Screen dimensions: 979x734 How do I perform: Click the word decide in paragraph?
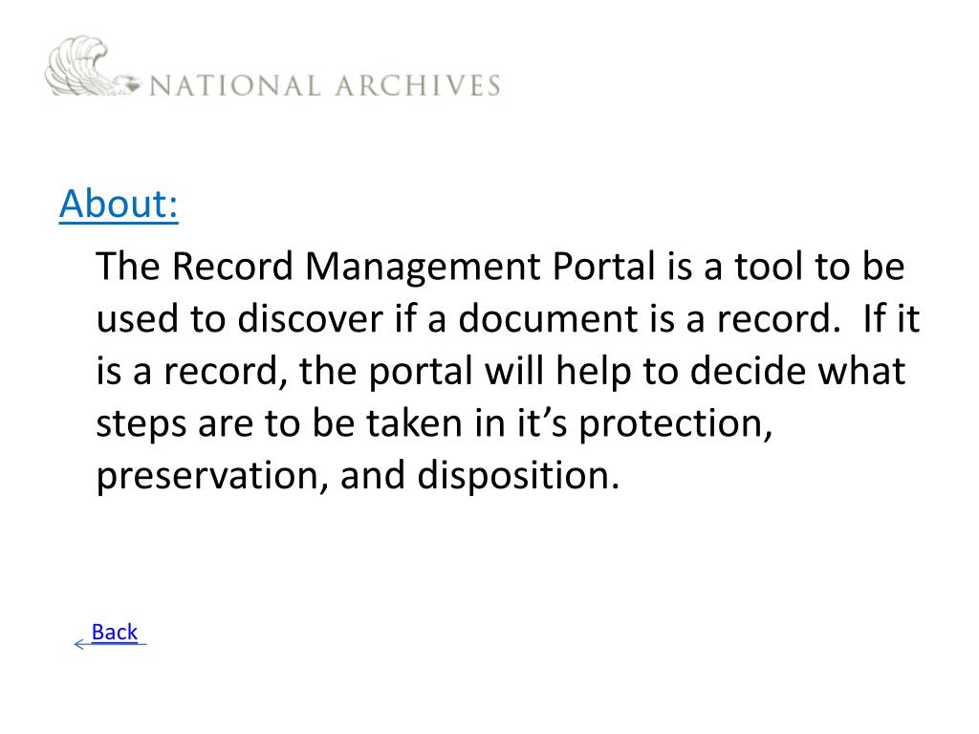[x=748, y=371]
